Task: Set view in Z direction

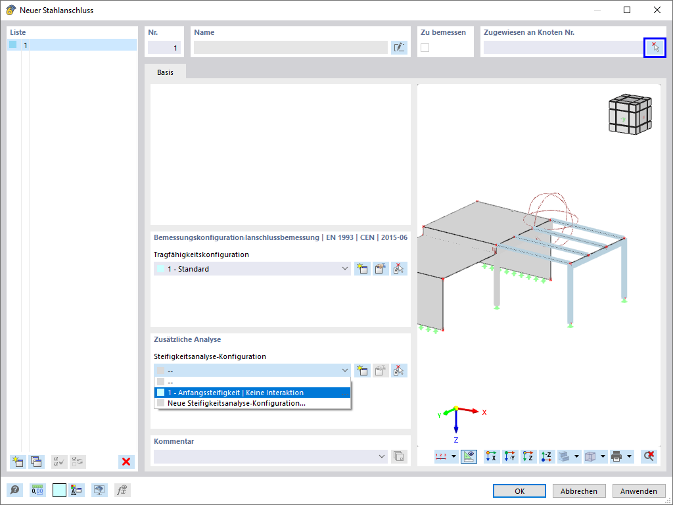Action: point(528,456)
